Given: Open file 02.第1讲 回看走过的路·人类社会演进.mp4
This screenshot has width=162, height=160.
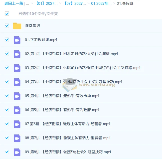Looking at the screenshot, I should click(71, 54).
